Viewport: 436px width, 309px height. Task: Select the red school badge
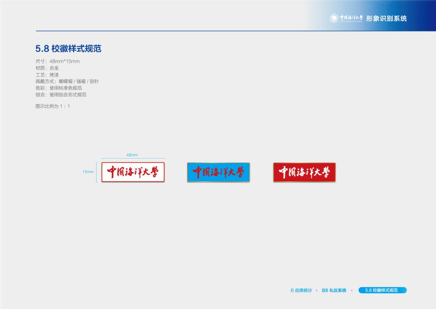pos(304,172)
